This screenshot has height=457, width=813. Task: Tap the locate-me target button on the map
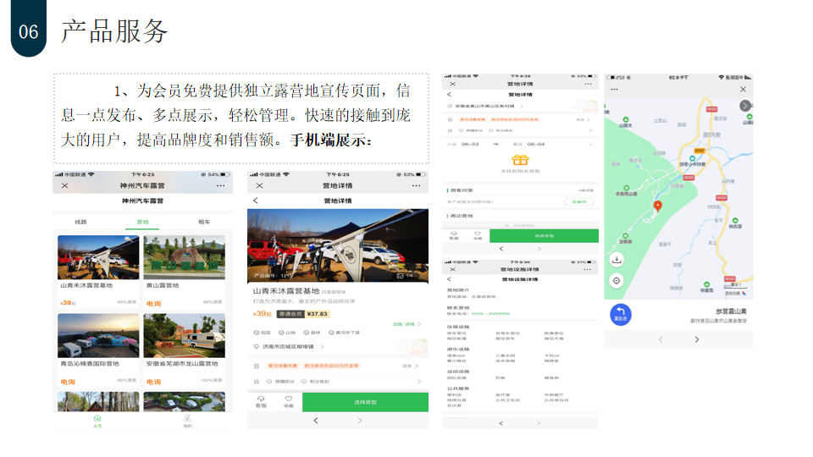point(617,281)
